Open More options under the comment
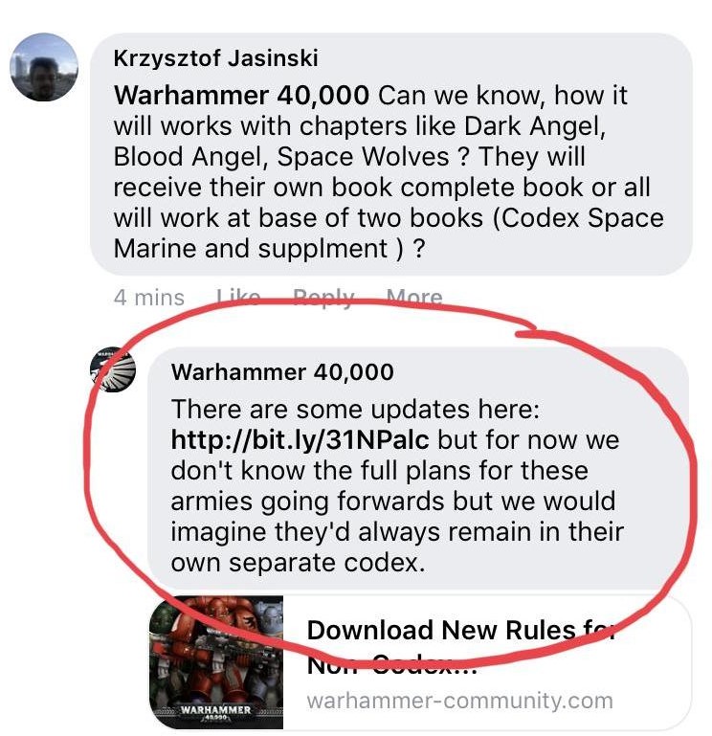The width and height of the screenshot is (712, 736). tap(414, 297)
